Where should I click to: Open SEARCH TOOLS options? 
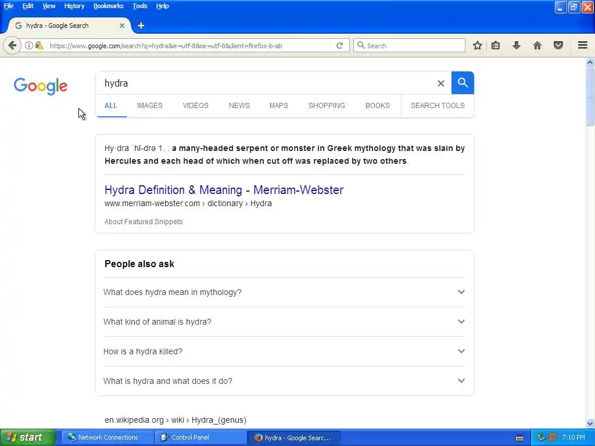click(x=438, y=106)
